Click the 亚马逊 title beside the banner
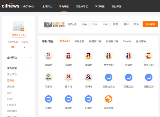 [x=72, y=24]
